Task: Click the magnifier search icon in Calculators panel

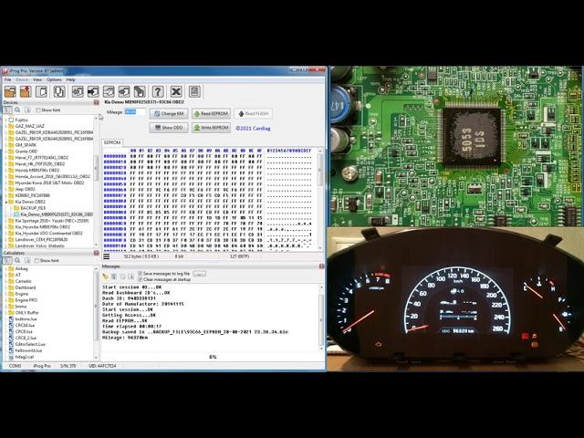Action: coord(17,260)
